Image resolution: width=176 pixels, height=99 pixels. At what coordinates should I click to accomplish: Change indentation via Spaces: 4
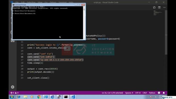129,93
